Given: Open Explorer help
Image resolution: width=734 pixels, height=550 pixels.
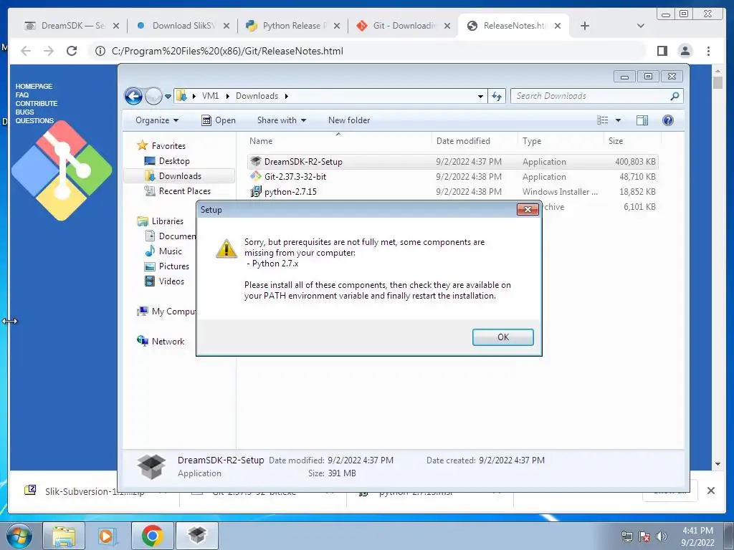Looking at the screenshot, I should (668, 120).
